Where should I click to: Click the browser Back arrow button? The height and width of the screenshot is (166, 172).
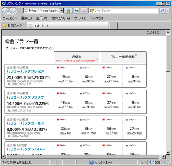(5, 11)
